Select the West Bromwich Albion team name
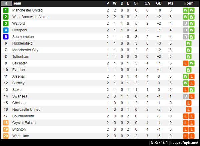Viewport: 200px width, 146px height. coord(30,17)
